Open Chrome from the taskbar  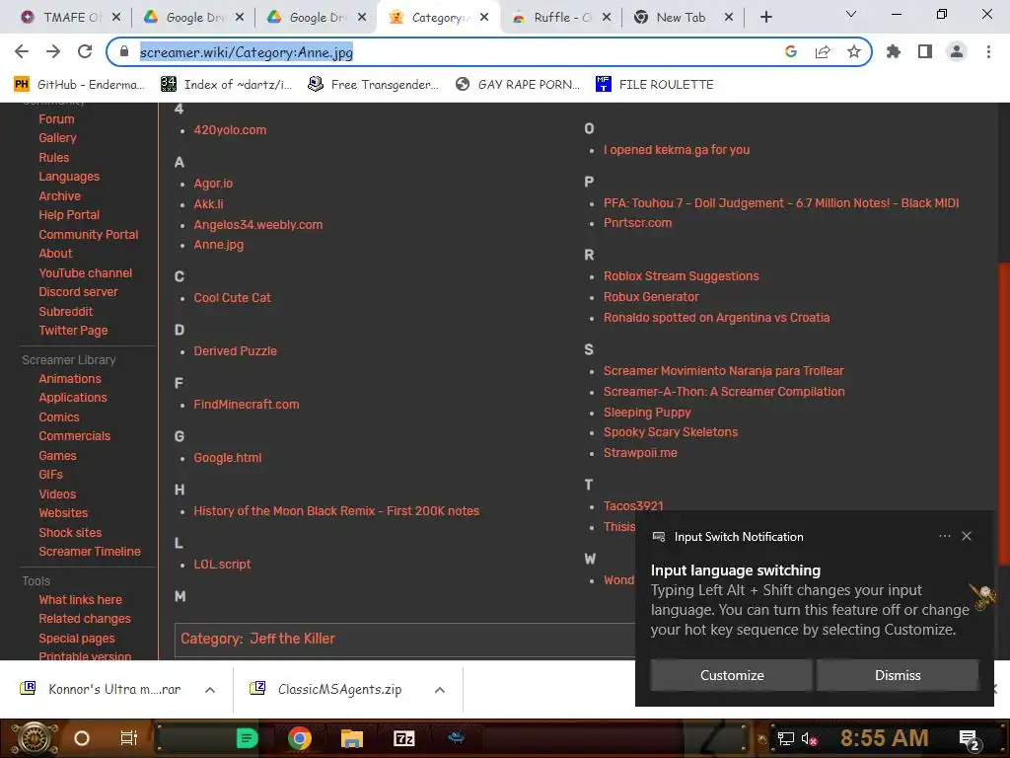click(299, 738)
